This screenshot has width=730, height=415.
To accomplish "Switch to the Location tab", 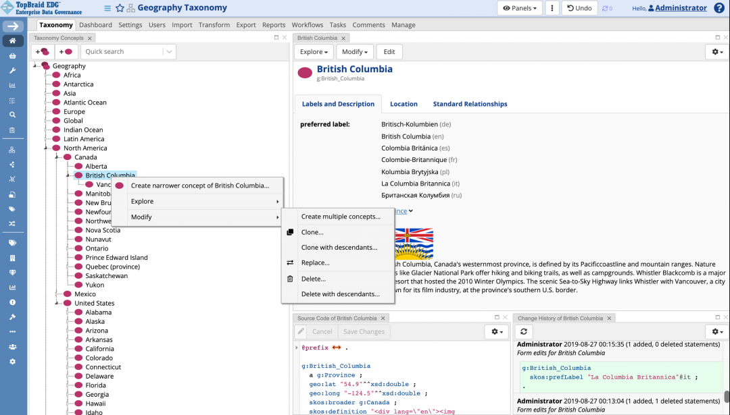I will click(x=404, y=104).
